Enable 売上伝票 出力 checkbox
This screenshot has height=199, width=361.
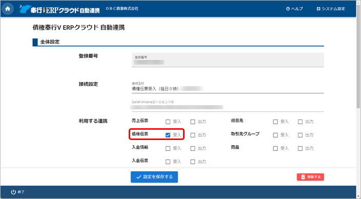(193, 122)
